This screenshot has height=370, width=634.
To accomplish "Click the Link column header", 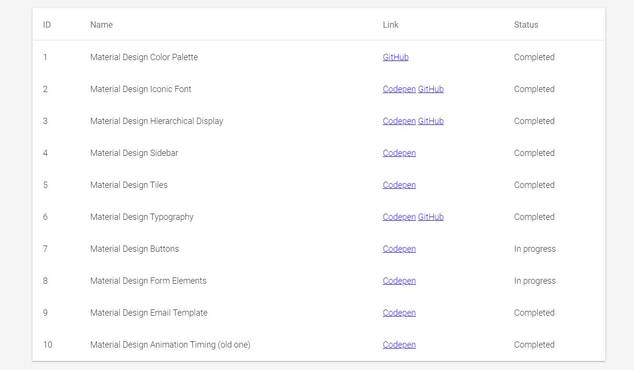I will pos(391,25).
